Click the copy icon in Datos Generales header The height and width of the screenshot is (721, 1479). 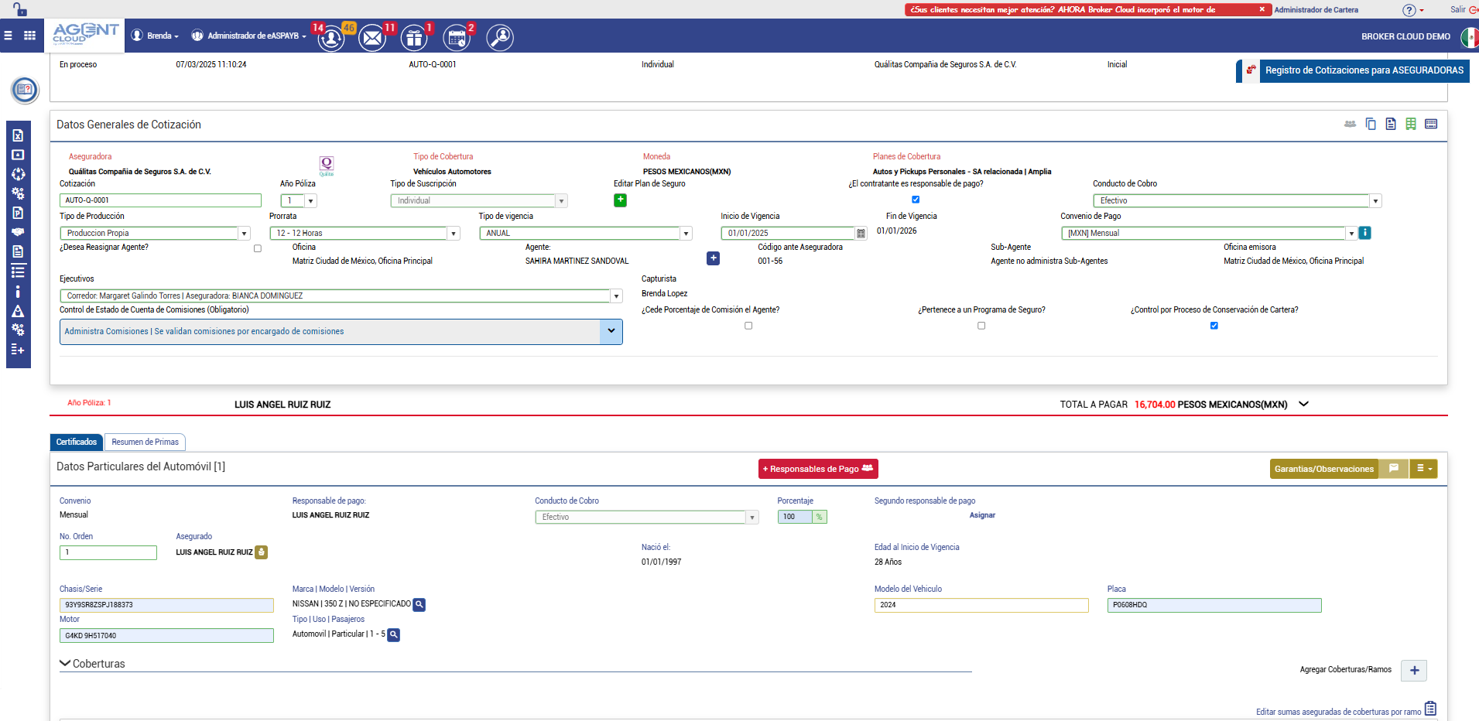(1371, 124)
